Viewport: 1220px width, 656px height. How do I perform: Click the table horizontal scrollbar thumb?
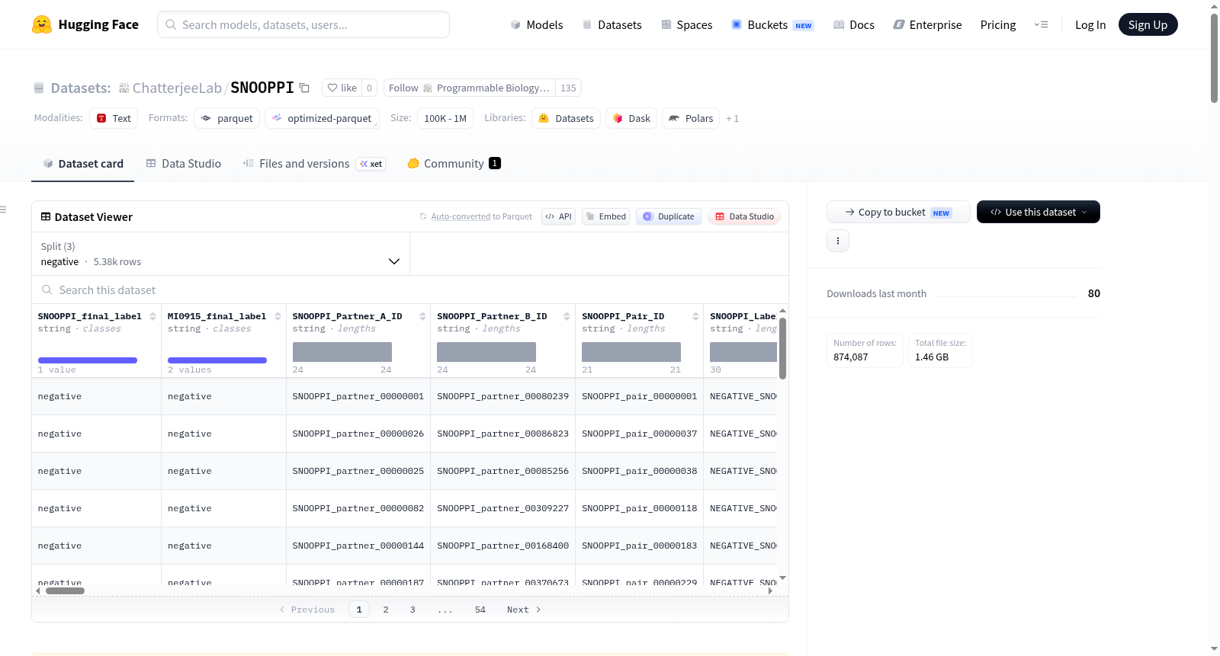pyautogui.click(x=65, y=590)
